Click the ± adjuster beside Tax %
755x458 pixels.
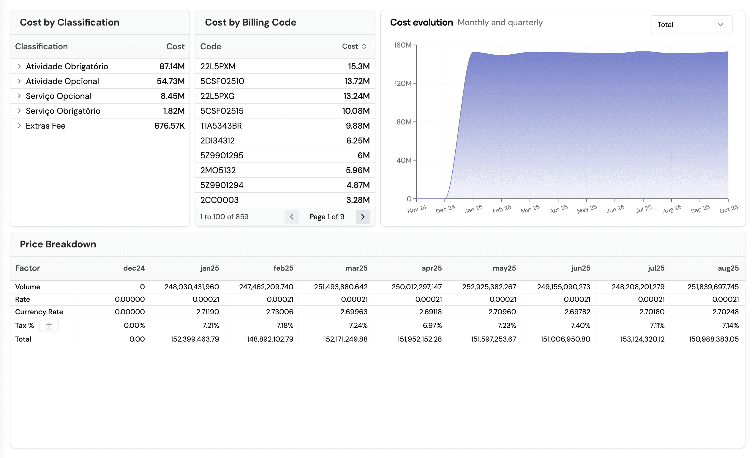click(x=49, y=325)
